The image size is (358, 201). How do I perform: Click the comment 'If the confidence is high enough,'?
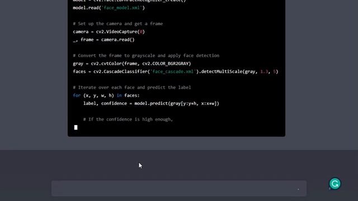128,119
